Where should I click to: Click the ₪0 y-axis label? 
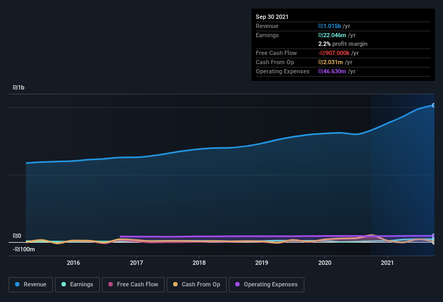click(17, 236)
